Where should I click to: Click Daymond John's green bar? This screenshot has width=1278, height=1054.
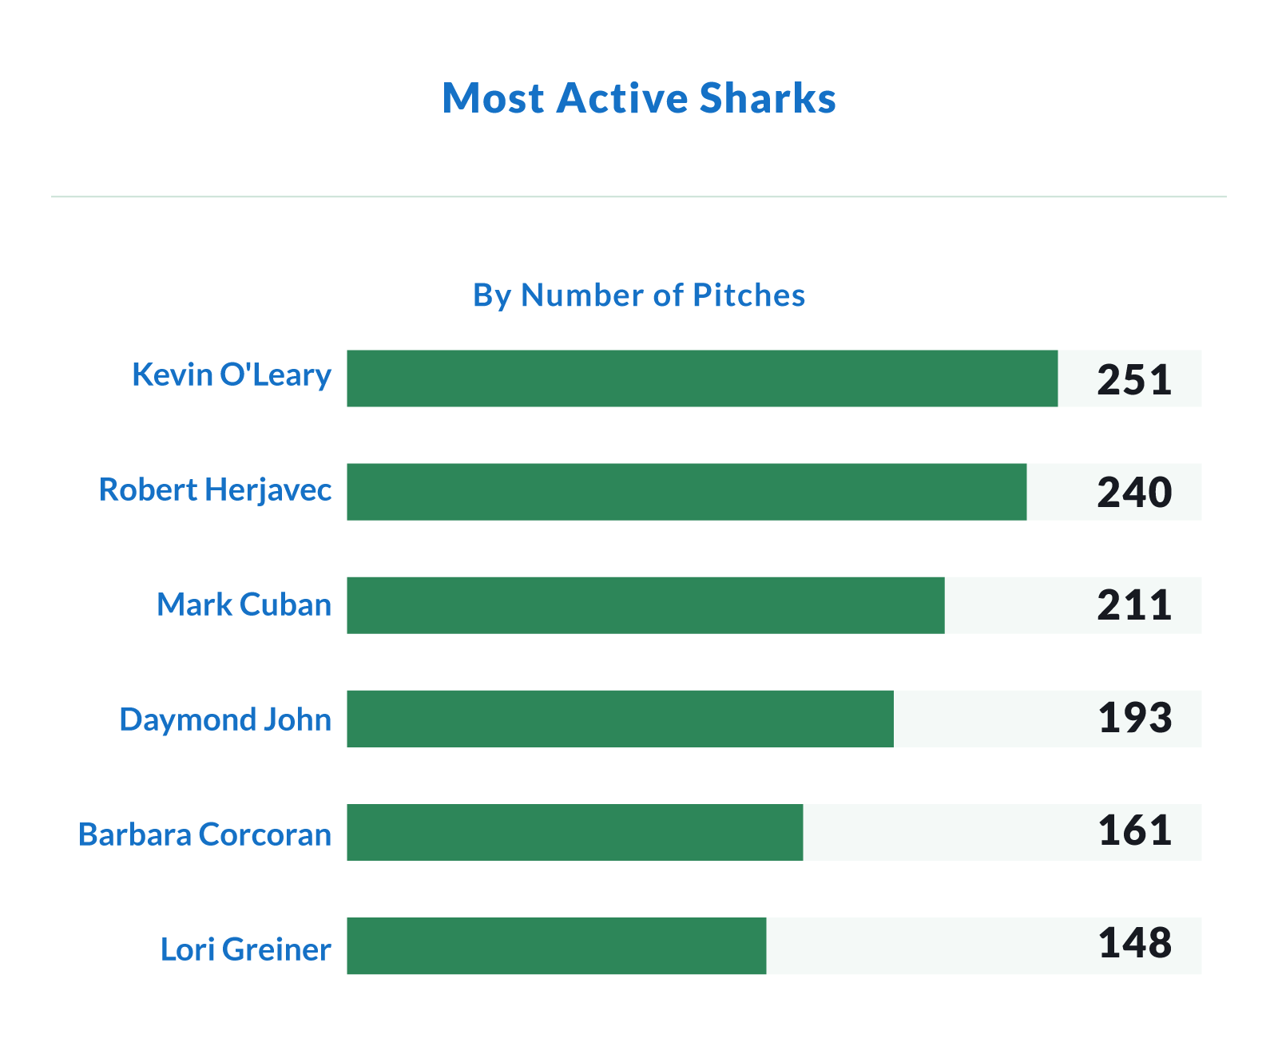[620, 719]
